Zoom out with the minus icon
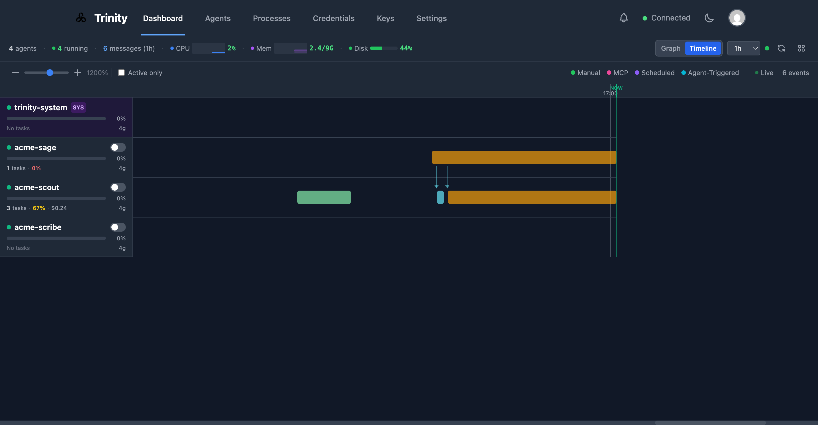This screenshot has height=425, width=818. click(x=15, y=72)
